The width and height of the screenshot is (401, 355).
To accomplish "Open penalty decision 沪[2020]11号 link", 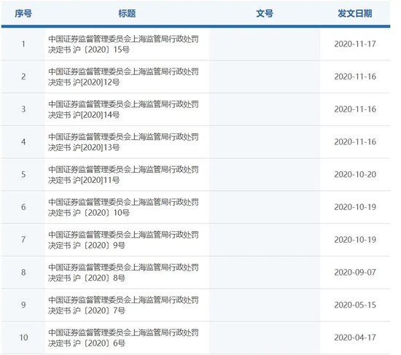I will point(123,175).
